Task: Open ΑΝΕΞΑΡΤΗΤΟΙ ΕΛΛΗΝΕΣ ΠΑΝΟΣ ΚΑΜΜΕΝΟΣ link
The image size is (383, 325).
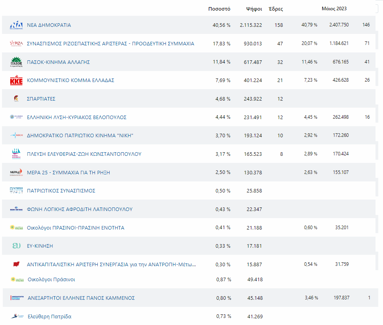Action: click(81, 298)
